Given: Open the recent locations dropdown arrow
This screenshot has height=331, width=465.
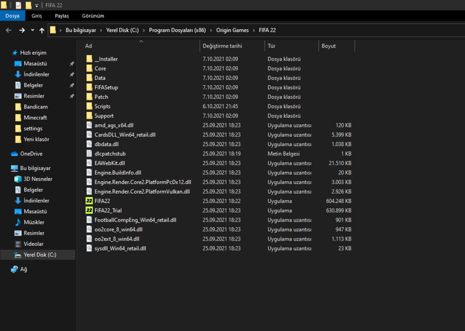Looking at the screenshot, I should (x=33, y=30).
